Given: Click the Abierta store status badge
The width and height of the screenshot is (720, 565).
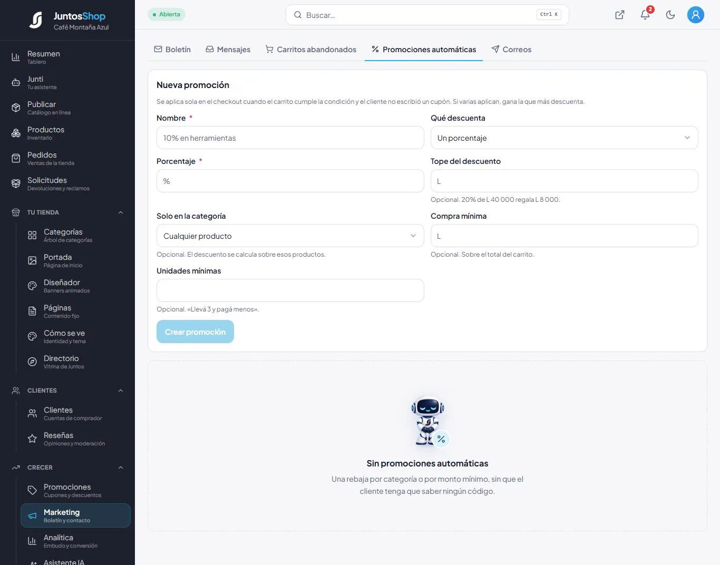Looking at the screenshot, I should tap(167, 14).
